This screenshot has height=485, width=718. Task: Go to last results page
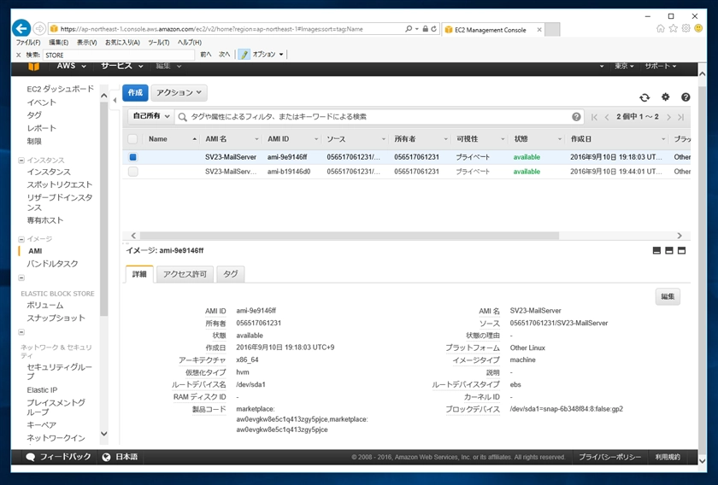(681, 117)
